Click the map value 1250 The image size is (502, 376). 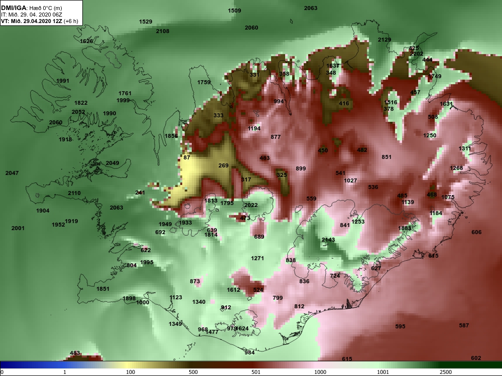click(x=430, y=135)
